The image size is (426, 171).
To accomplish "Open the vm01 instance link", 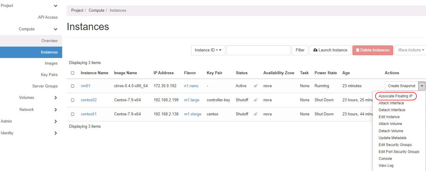I will coord(85,86).
